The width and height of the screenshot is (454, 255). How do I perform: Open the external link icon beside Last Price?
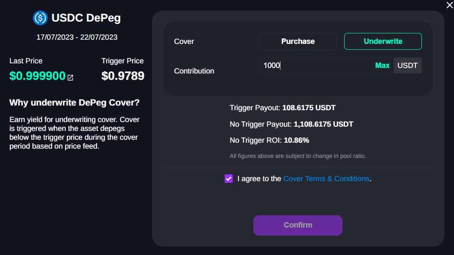[71, 78]
